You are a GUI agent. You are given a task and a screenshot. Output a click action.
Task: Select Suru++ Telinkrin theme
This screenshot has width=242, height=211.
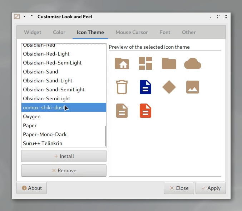[64, 143]
